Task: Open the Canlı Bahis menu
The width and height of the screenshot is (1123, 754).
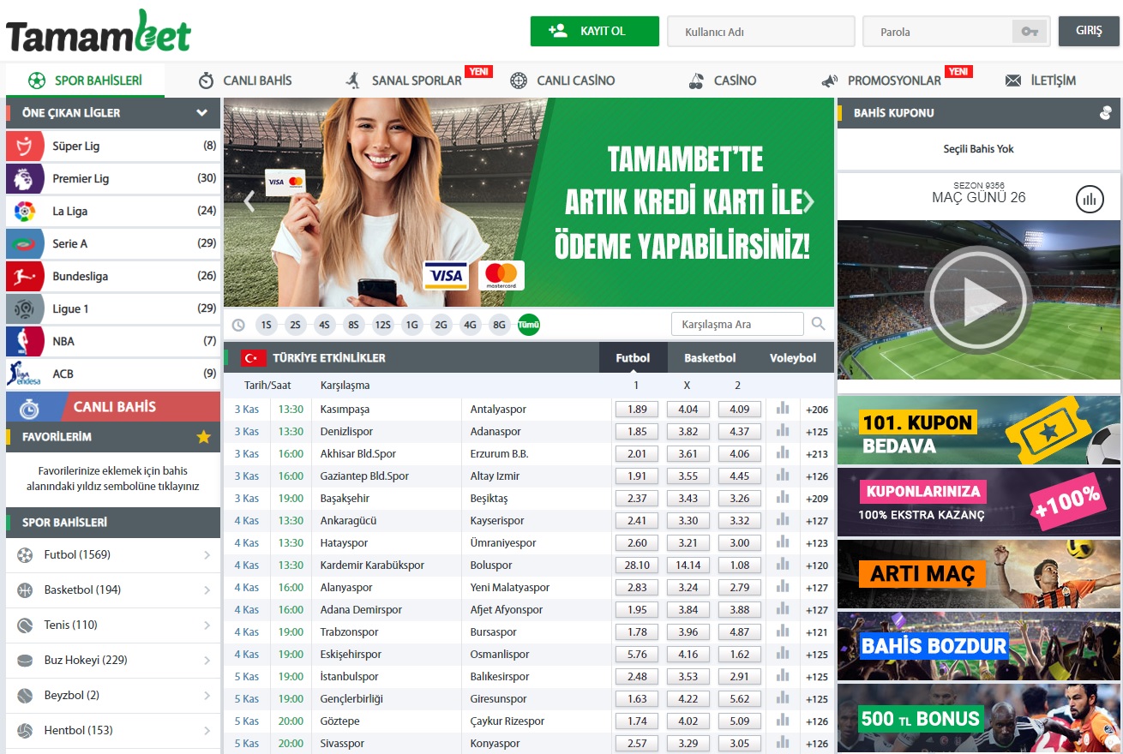Action: (x=246, y=81)
